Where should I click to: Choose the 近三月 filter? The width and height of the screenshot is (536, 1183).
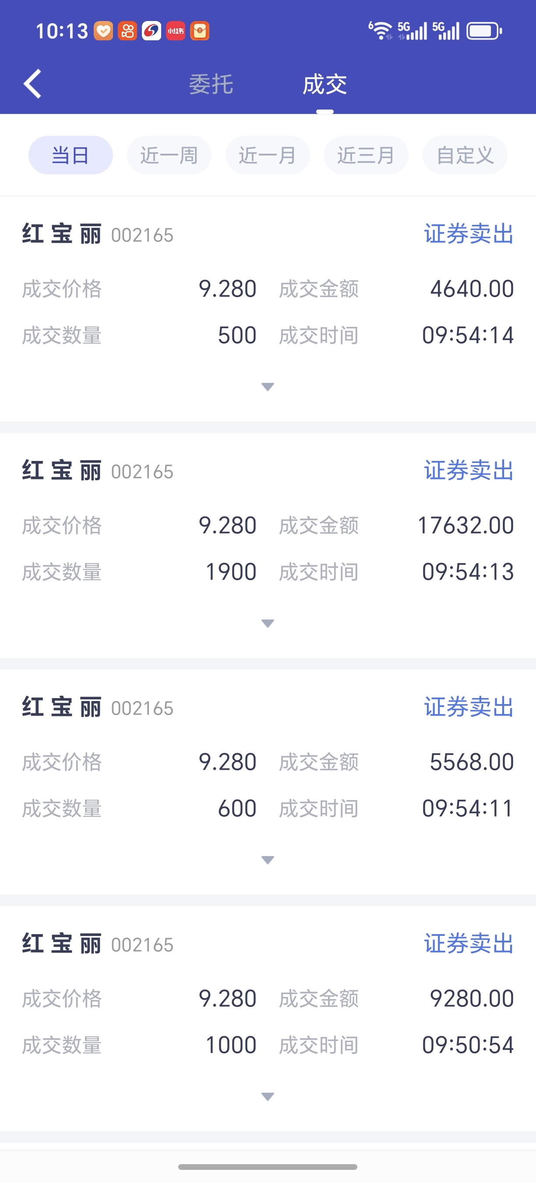click(x=366, y=155)
